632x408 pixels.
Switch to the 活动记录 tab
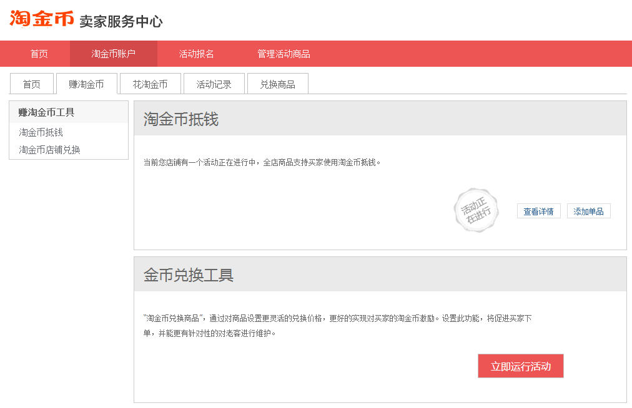click(214, 84)
